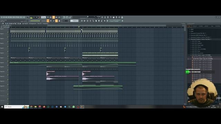Select the playlist Select tool
This screenshot has height=124, width=221.
pos(17,24)
